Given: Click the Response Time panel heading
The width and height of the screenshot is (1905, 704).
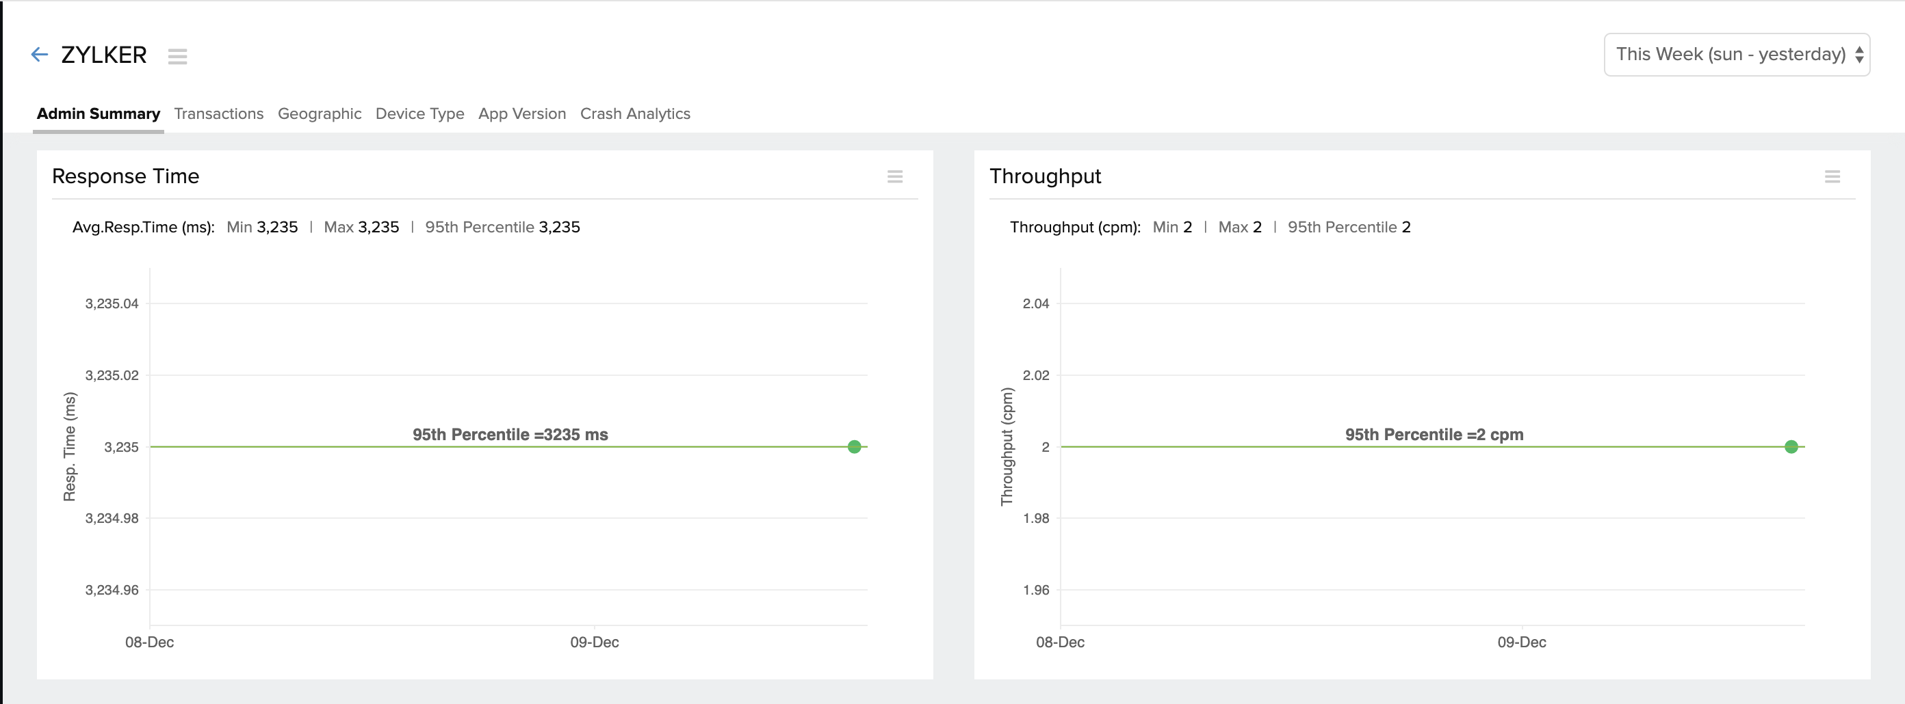Looking at the screenshot, I should coord(126,176).
